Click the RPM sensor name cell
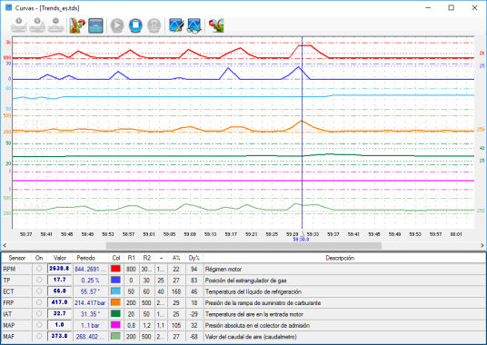Image resolution: width=487 pixels, height=345 pixels. pyautogui.click(x=16, y=269)
